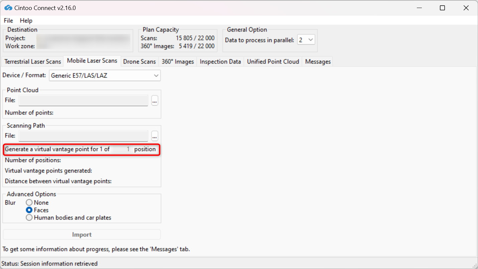Go to the Drone Scans tab

[139, 62]
